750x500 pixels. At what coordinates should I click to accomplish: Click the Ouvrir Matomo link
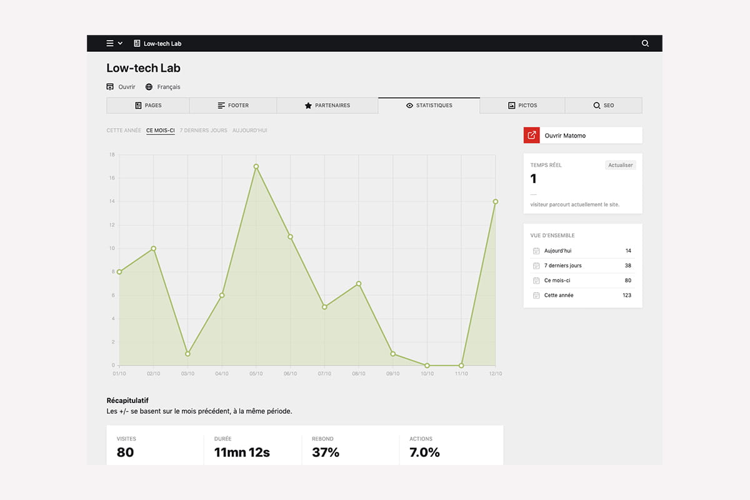565,136
